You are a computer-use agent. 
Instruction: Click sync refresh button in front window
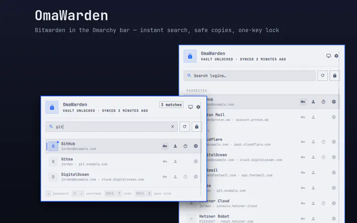(184, 126)
